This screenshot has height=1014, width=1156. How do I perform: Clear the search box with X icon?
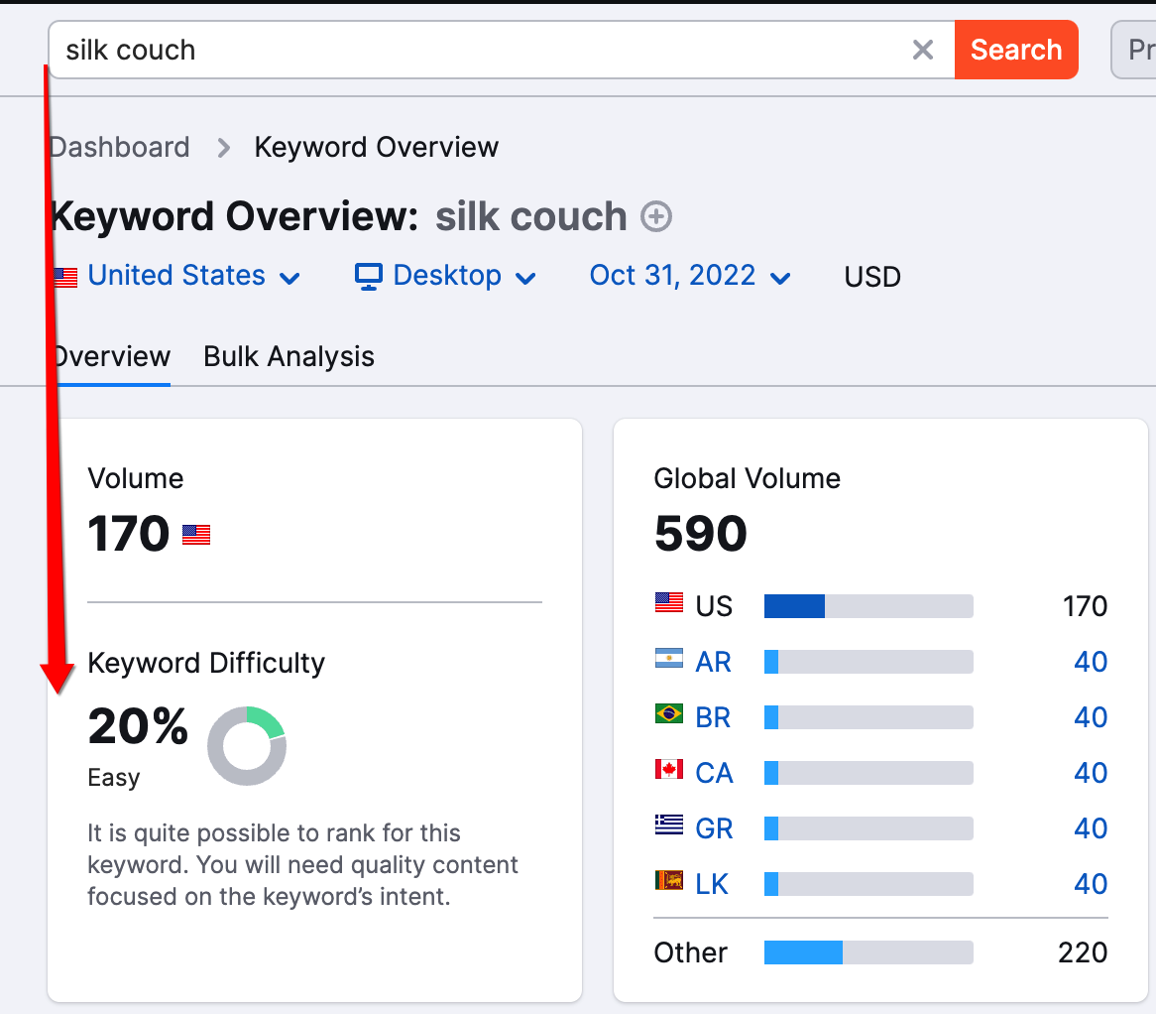tap(922, 50)
